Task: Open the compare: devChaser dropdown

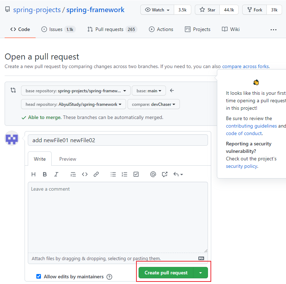Action: coord(154,104)
